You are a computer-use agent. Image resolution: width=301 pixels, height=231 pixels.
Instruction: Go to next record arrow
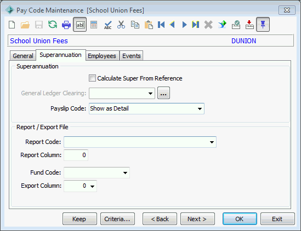click(184, 25)
